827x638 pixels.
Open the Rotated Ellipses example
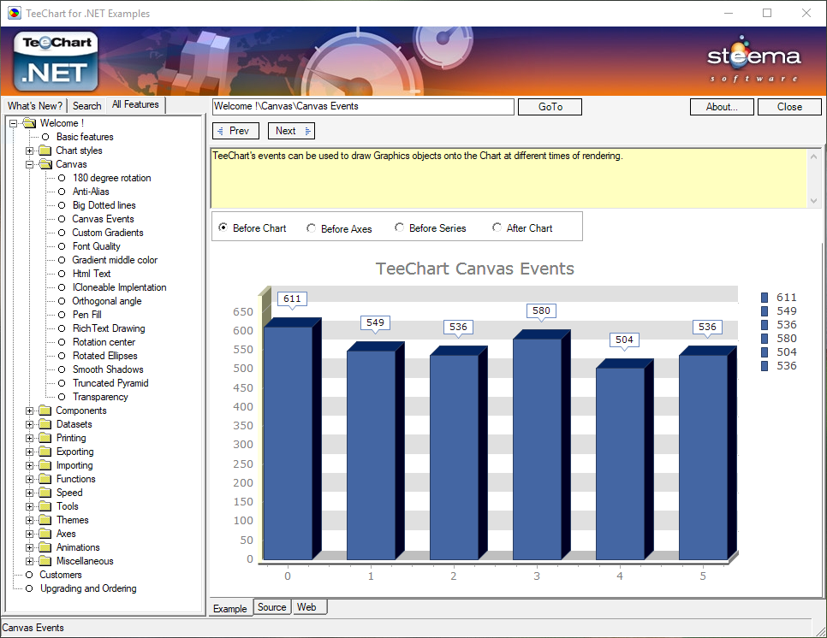pyautogui.click(x=105, y=356)
